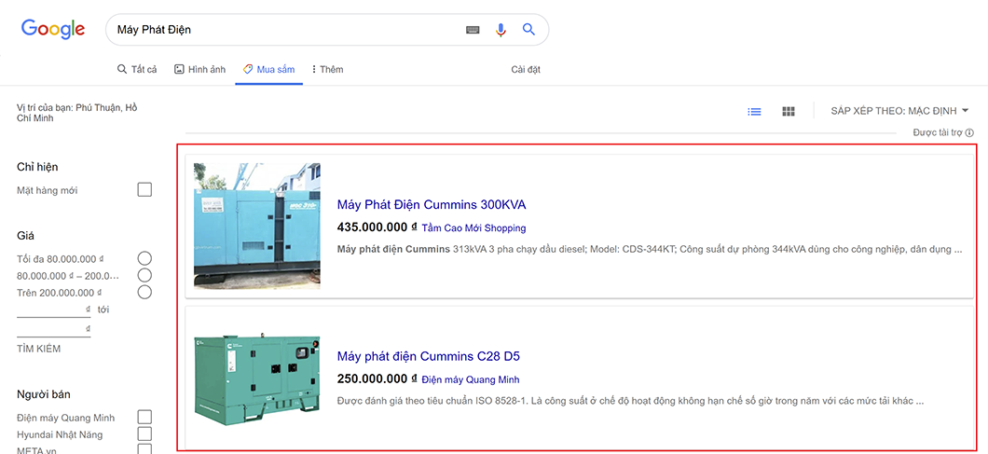Click the Google logo
Screen dimensions: 988x454
pos(53,29)
